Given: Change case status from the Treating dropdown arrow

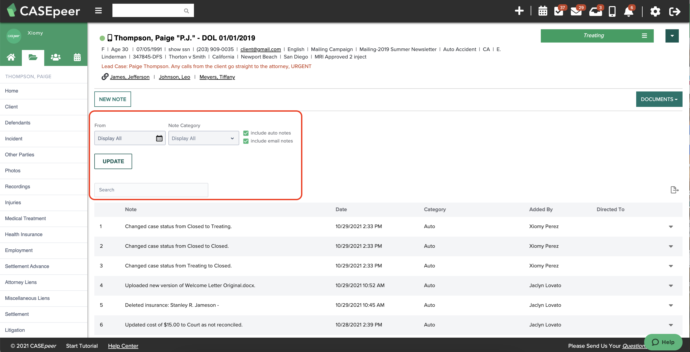Looking at the screenshot, I should click(672, 36).
